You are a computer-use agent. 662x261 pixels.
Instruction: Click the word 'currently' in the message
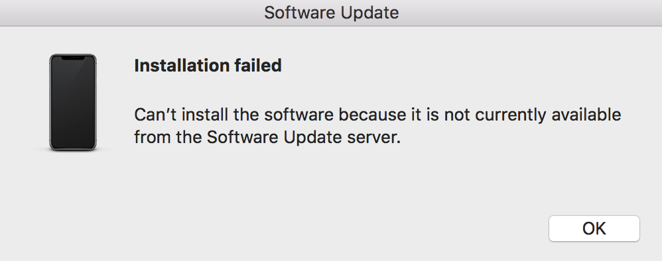click(x=511, y=115)
